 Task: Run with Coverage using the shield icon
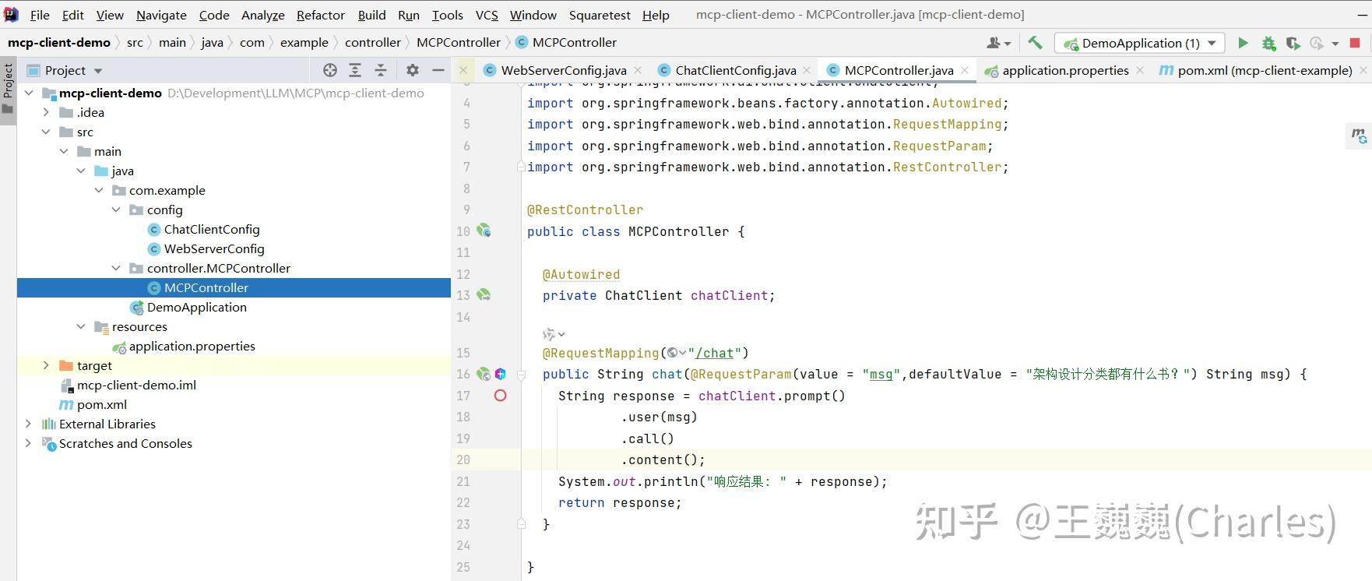click(1293, 43)
